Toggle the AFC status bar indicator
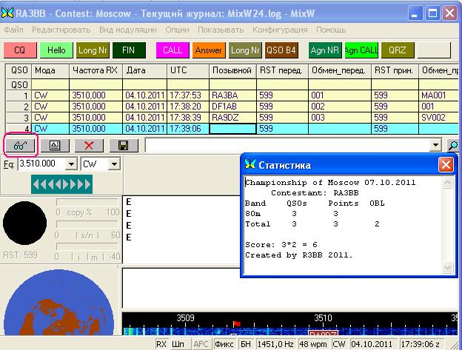 tap(201, 344)
